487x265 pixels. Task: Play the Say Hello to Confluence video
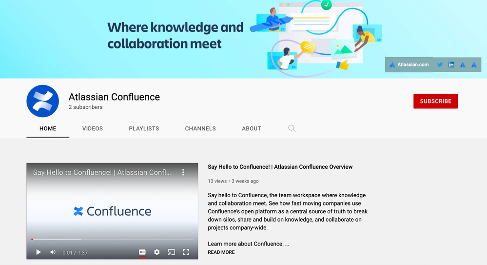(39, 252)
